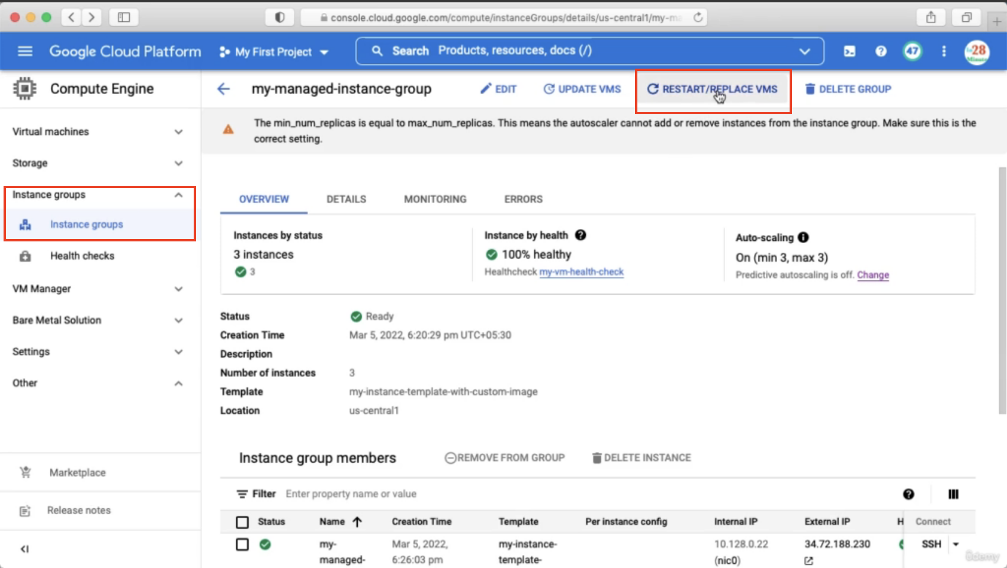Click the Marketplace cart icon
Viewport: 1007px width, 568px height.
point(25,472)
